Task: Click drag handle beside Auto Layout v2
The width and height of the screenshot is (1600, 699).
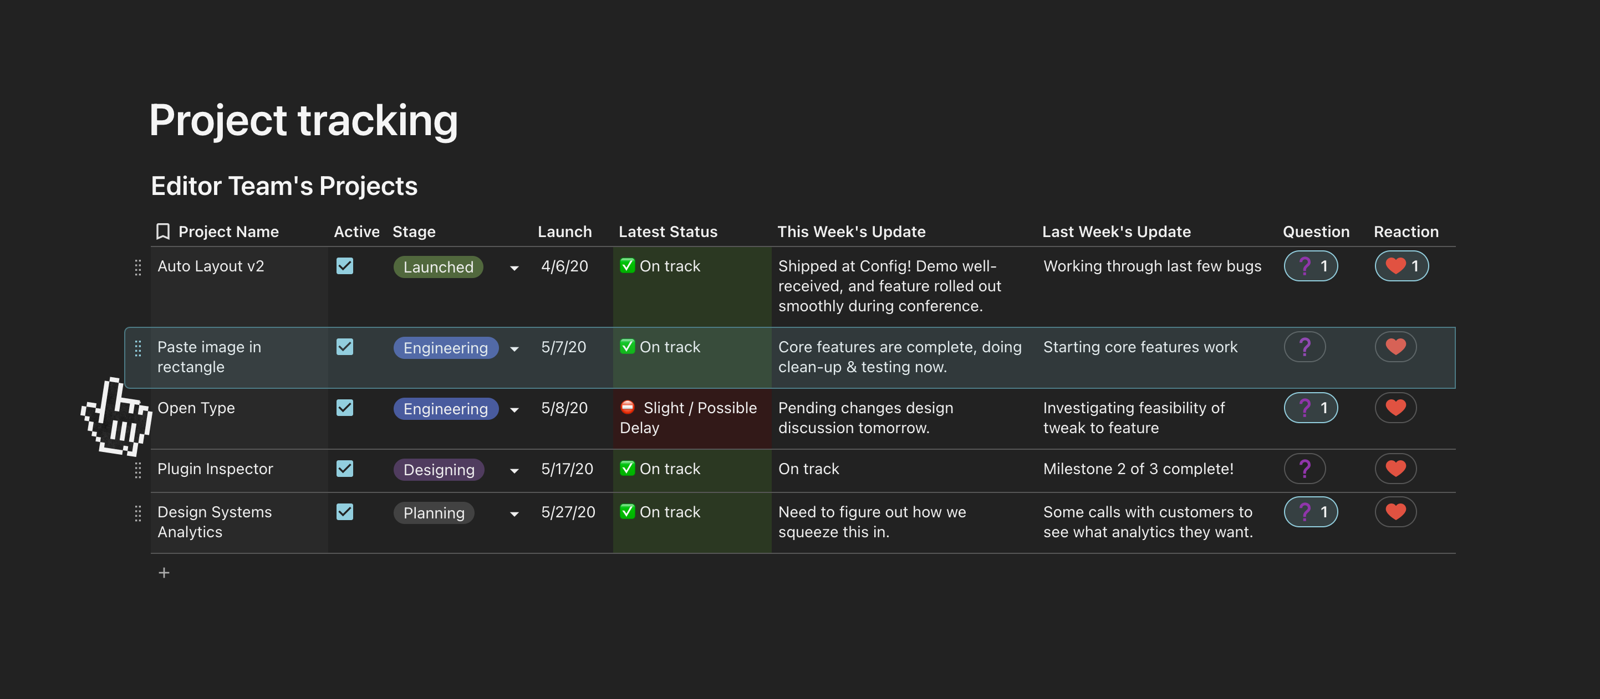Action: point(138,268)
